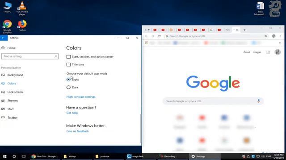
Task: Switch to Recording taskbar item
Action: pos(173,156)
